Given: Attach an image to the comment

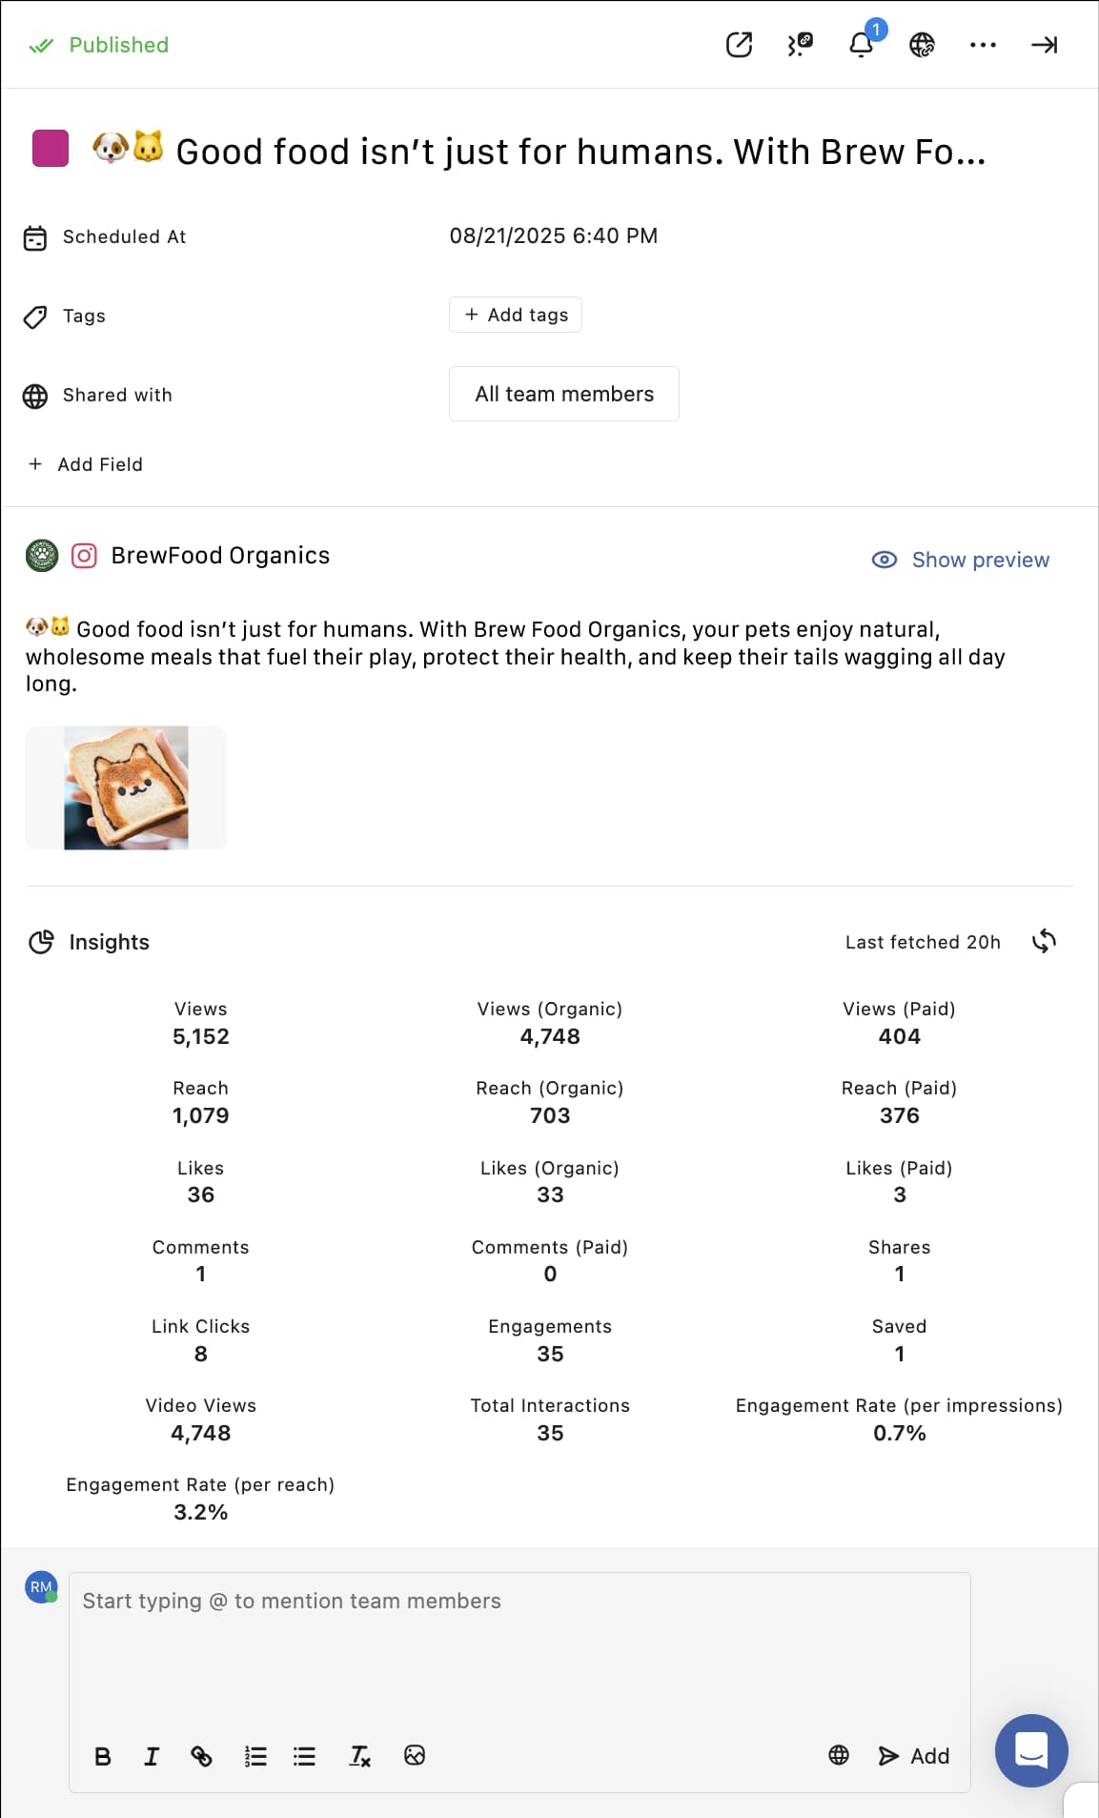Looking at the screenshot, I should [x=415, y=1756].
